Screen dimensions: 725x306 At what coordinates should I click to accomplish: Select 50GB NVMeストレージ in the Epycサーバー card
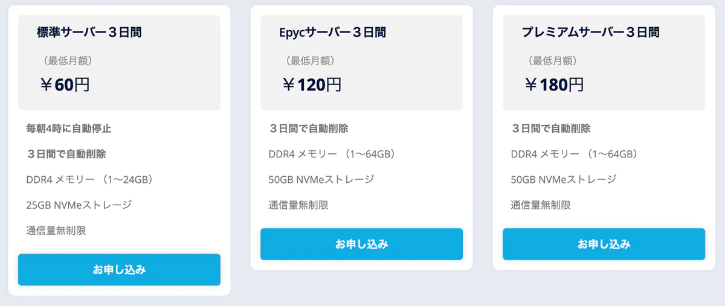click(x=321, y=179)
